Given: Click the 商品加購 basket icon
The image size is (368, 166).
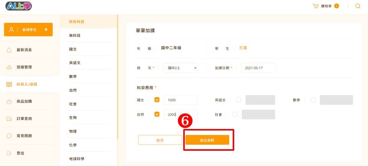Looking at the screenshot, I should (9, 102).
